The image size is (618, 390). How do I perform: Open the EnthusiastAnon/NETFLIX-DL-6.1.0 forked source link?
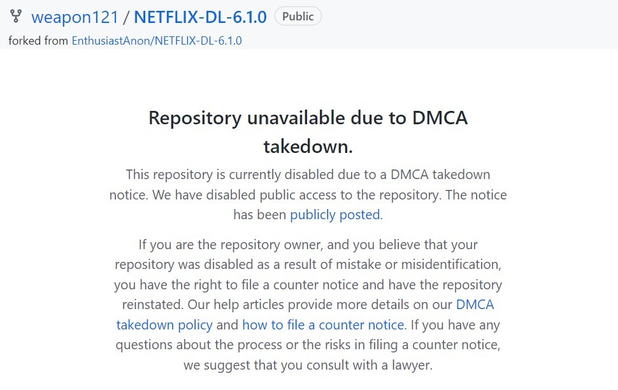pyautogui.click(x=157, y=41)
